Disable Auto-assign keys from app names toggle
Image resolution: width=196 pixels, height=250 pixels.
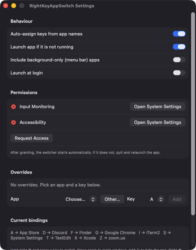click(179, 34)
